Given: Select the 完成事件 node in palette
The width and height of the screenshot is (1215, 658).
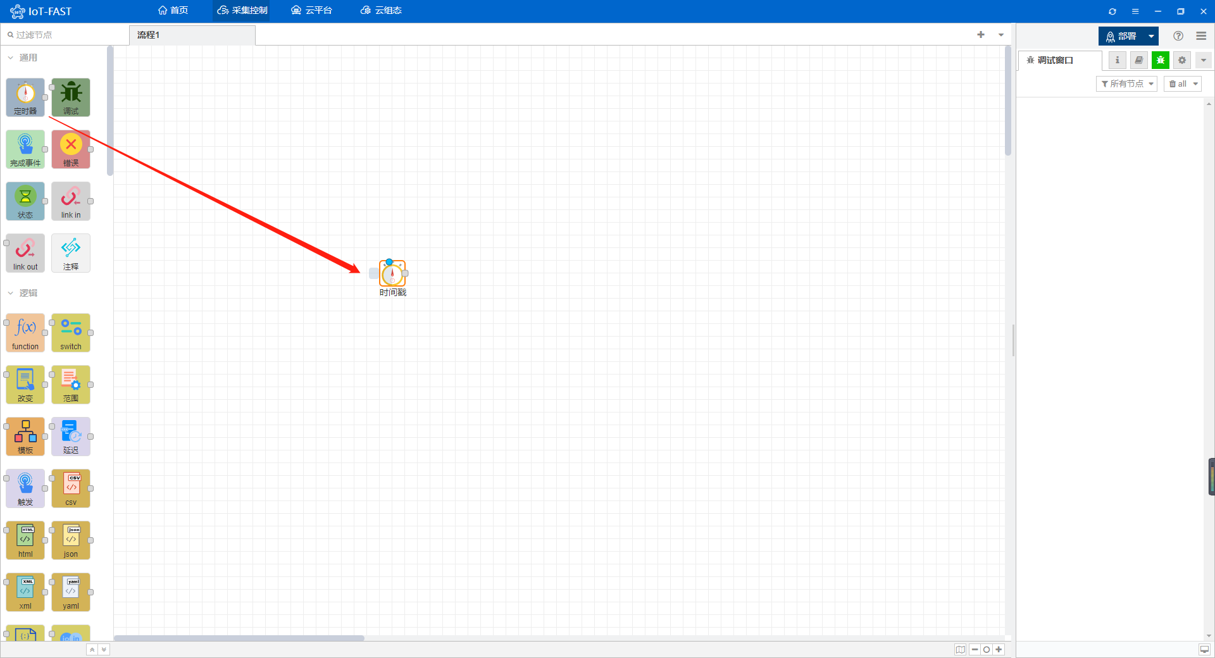Looking at the screenshot, I should (x=25, y=149).
